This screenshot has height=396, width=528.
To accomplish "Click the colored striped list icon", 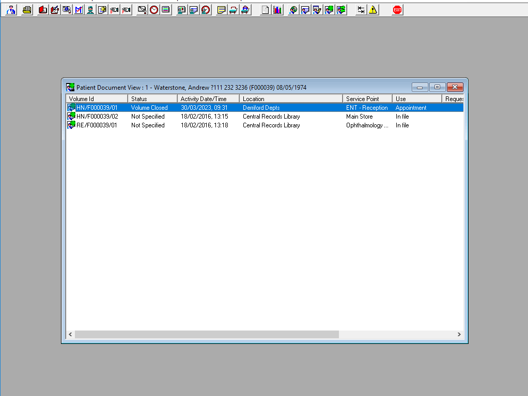I will coord(166,10).
